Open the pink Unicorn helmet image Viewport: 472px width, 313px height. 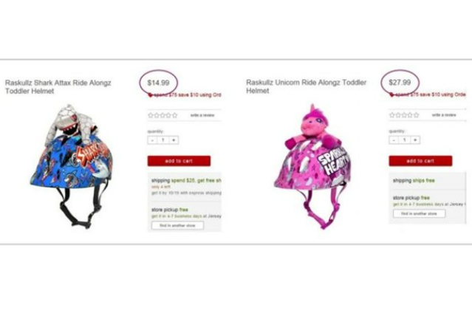tap(313, 166)
